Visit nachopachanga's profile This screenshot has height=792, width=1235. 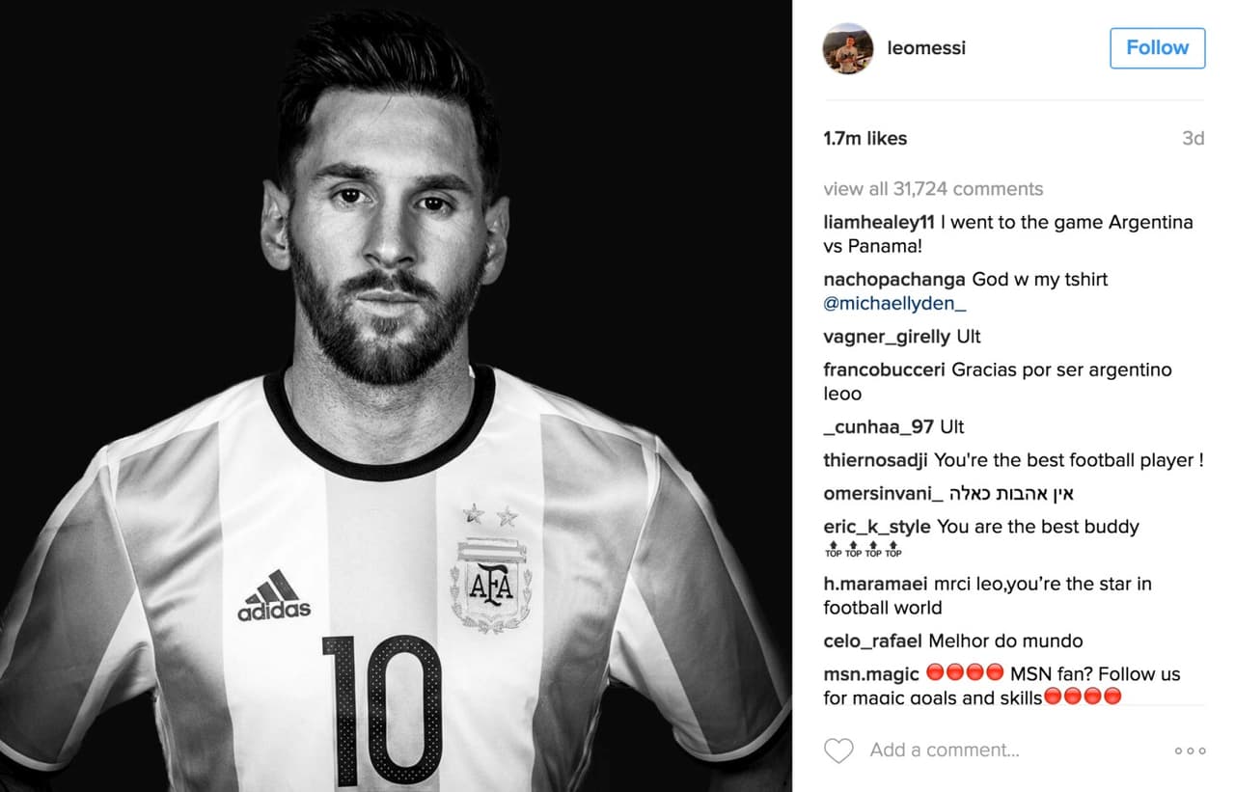coord(884,279)
